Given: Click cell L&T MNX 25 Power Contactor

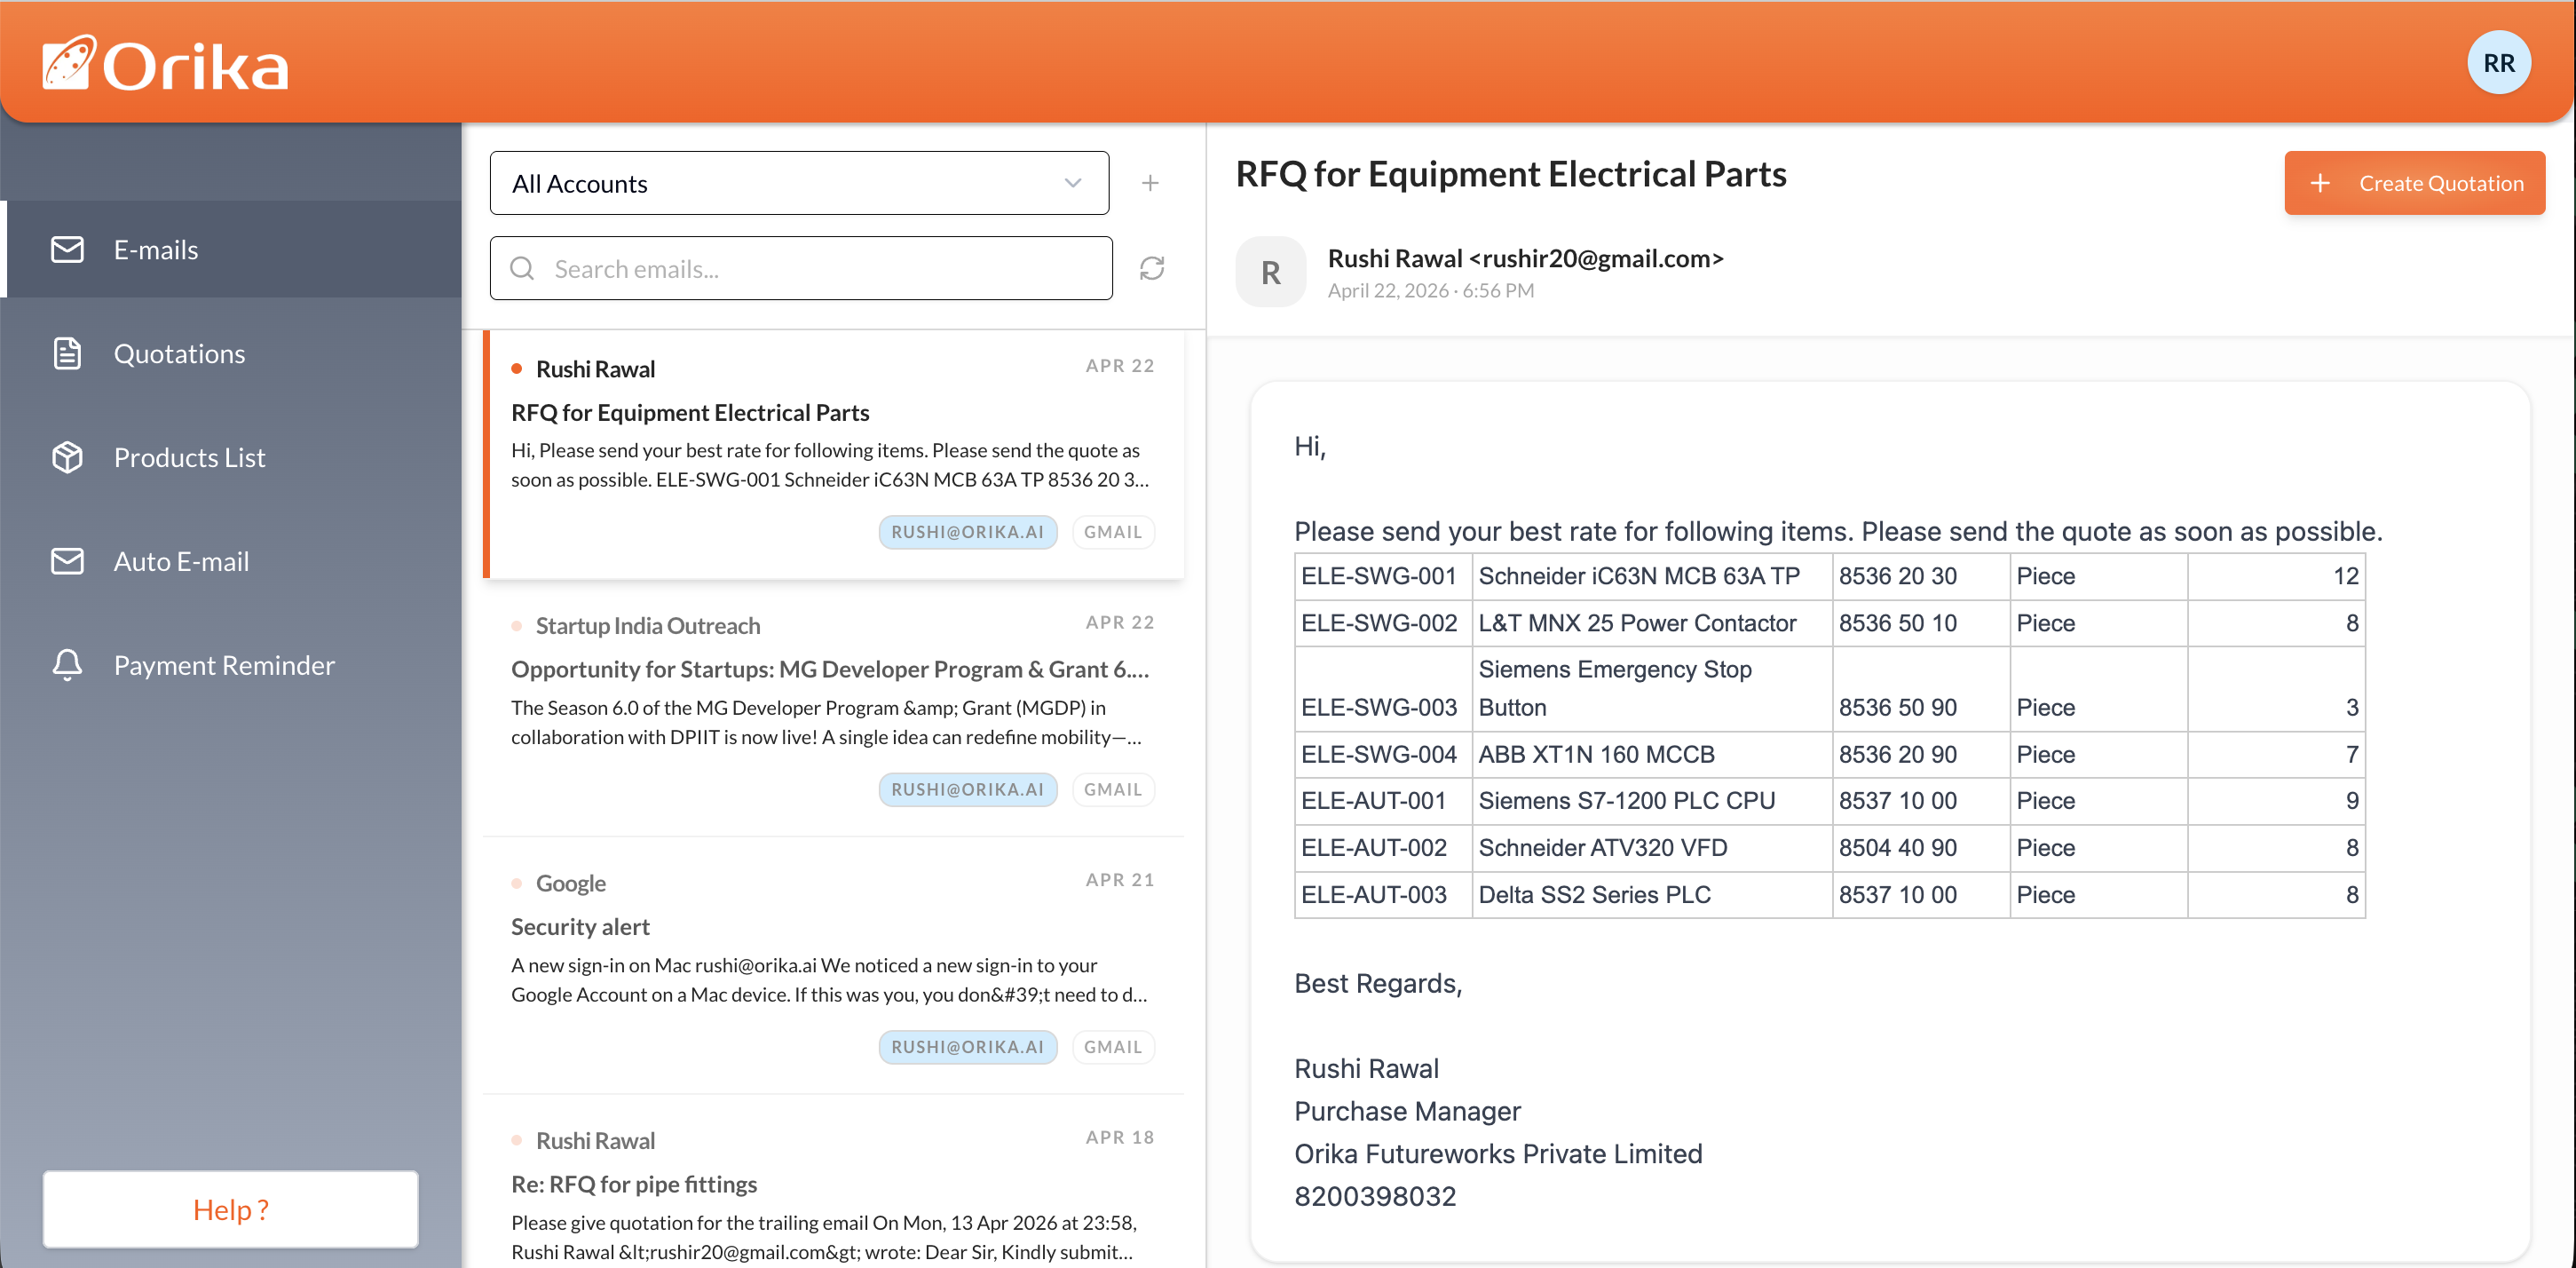Looking at the screenshot, I should 1651,623.
